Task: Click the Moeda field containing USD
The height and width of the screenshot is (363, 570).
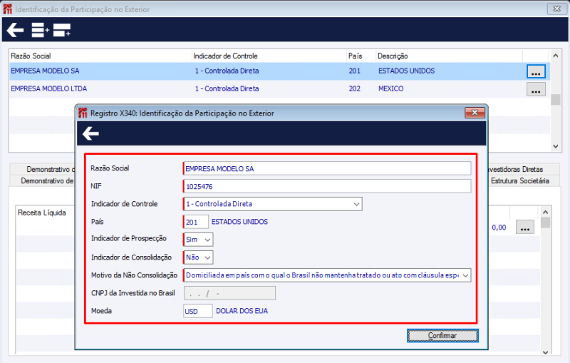Action: (198, 311)
